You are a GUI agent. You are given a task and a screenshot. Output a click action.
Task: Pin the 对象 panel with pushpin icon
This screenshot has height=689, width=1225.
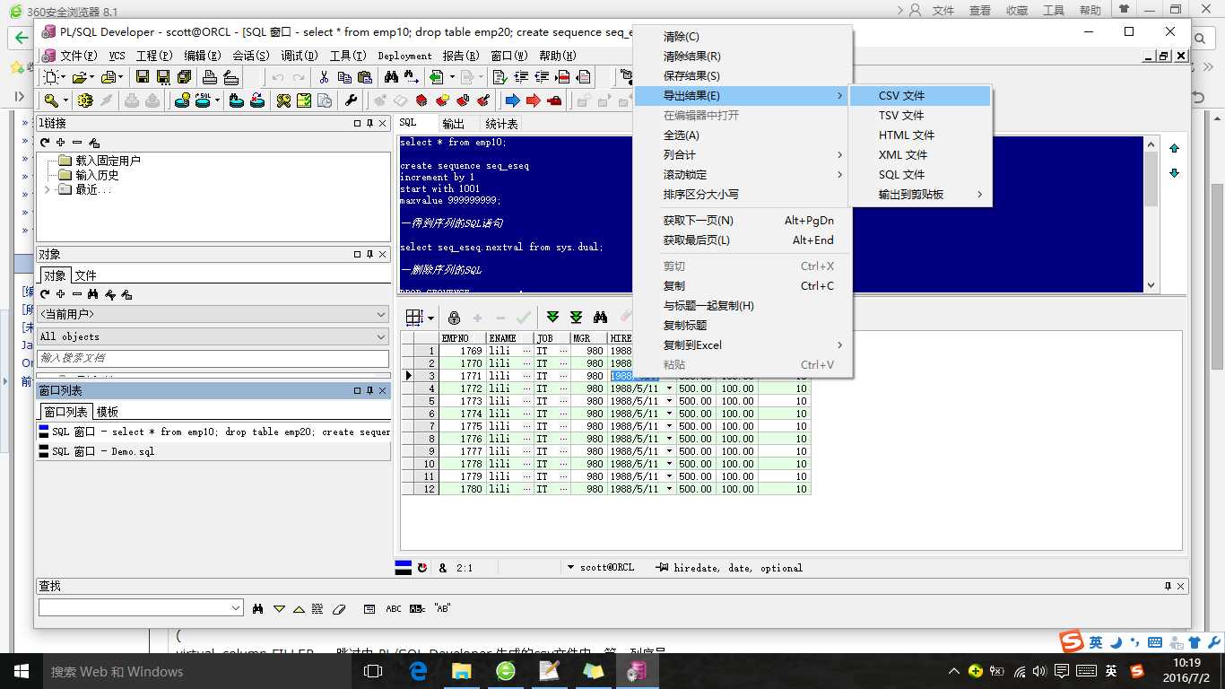click(370, 255)
